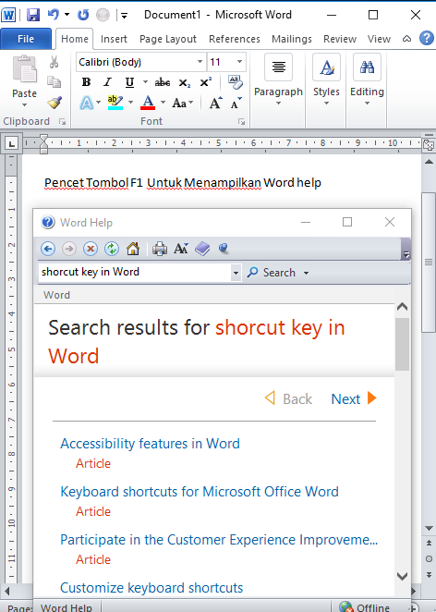Viewport: 436px width, 612px height.
Task: Toggle Bold formatting
Action: point(86,82)
